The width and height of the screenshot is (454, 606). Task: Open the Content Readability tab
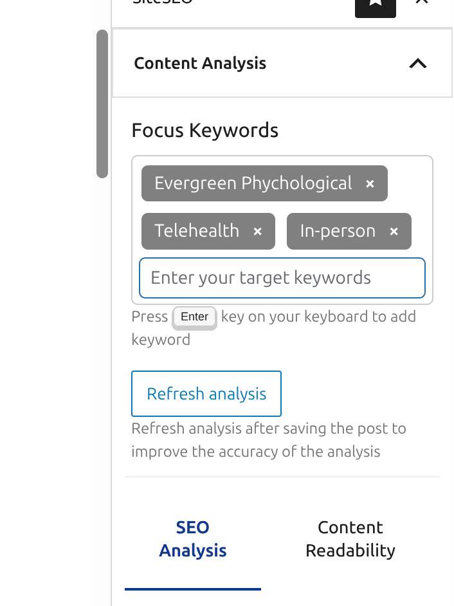[x=350, y=539]
